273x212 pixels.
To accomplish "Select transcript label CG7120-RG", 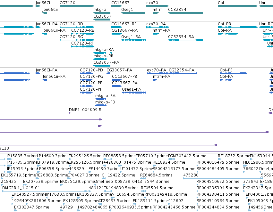I will (72, 37).
